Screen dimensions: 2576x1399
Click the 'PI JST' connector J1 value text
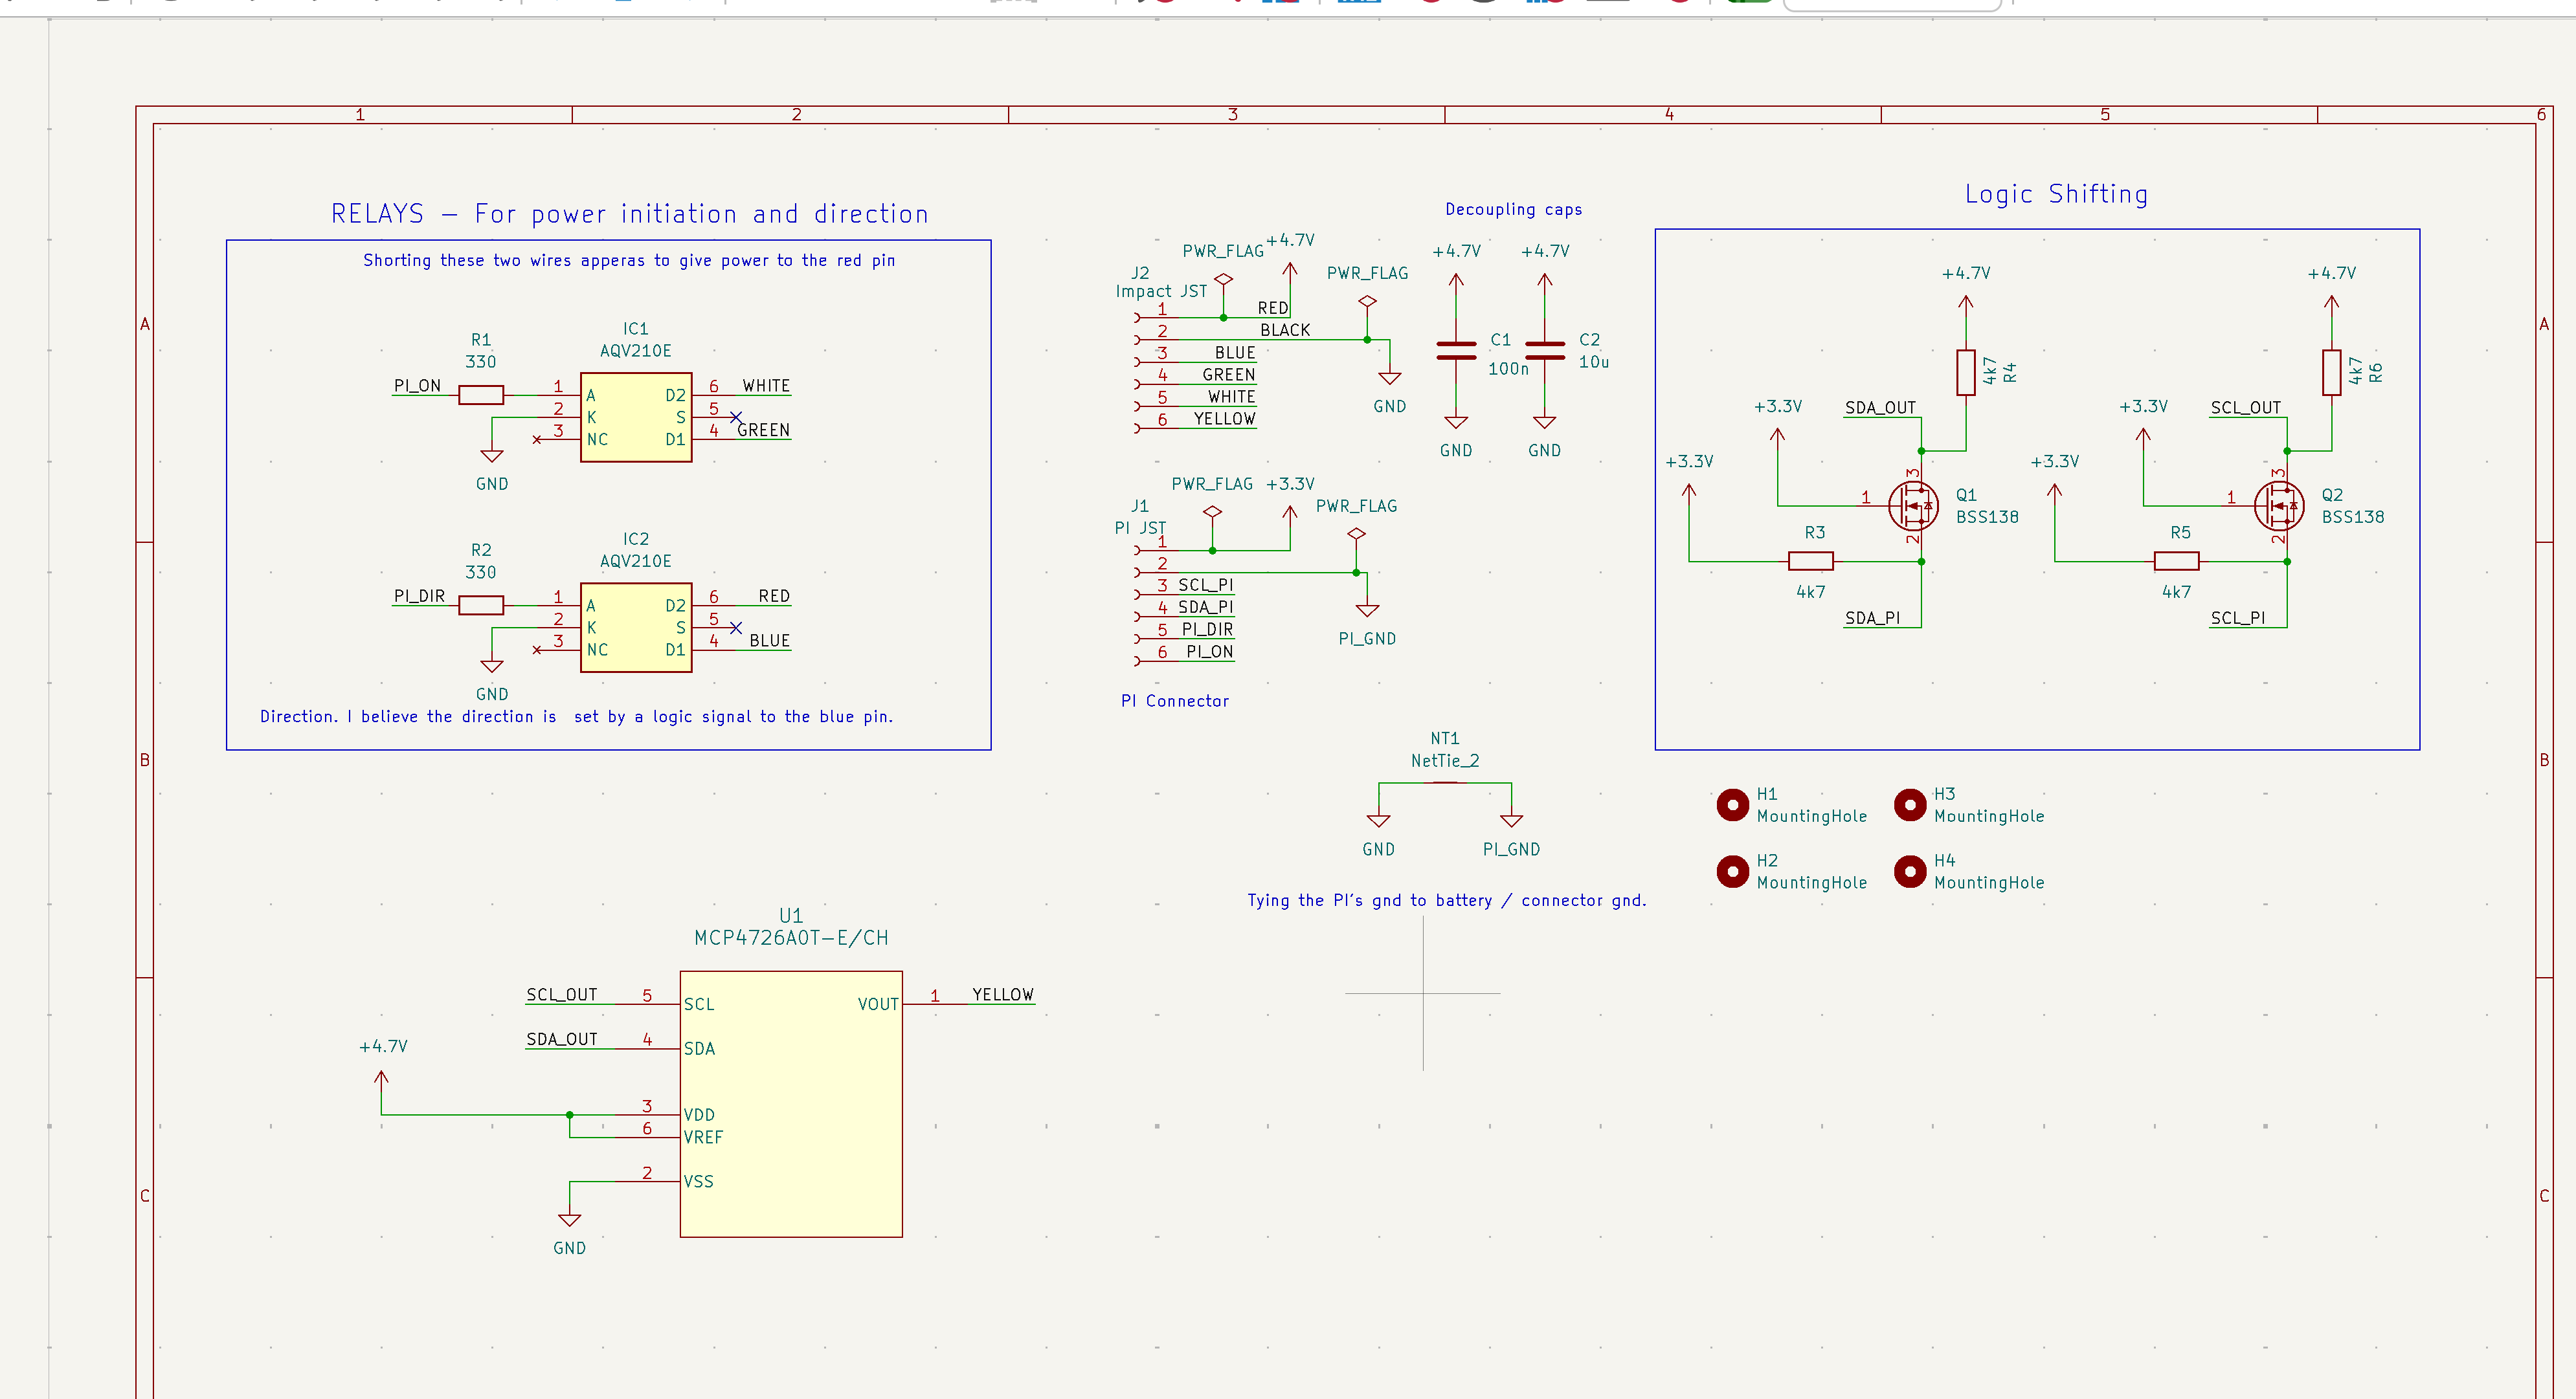(1140, 527)
